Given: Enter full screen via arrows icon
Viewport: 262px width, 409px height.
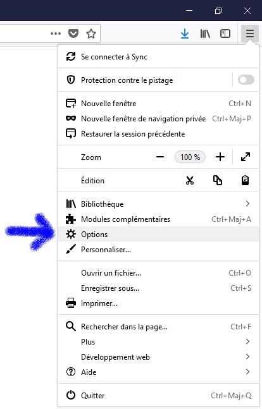Looking at the screenshot, I should (246, 157).
